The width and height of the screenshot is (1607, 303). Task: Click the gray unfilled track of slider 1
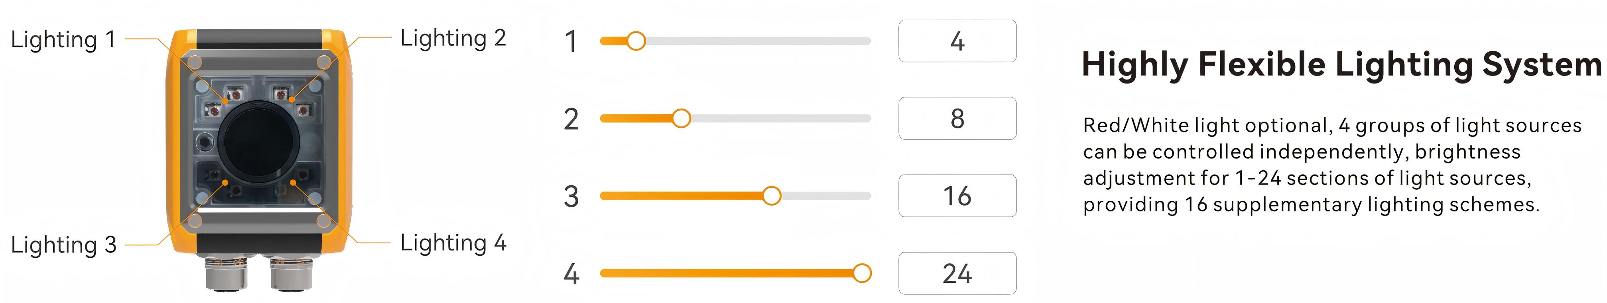click(x=758, y=41)
